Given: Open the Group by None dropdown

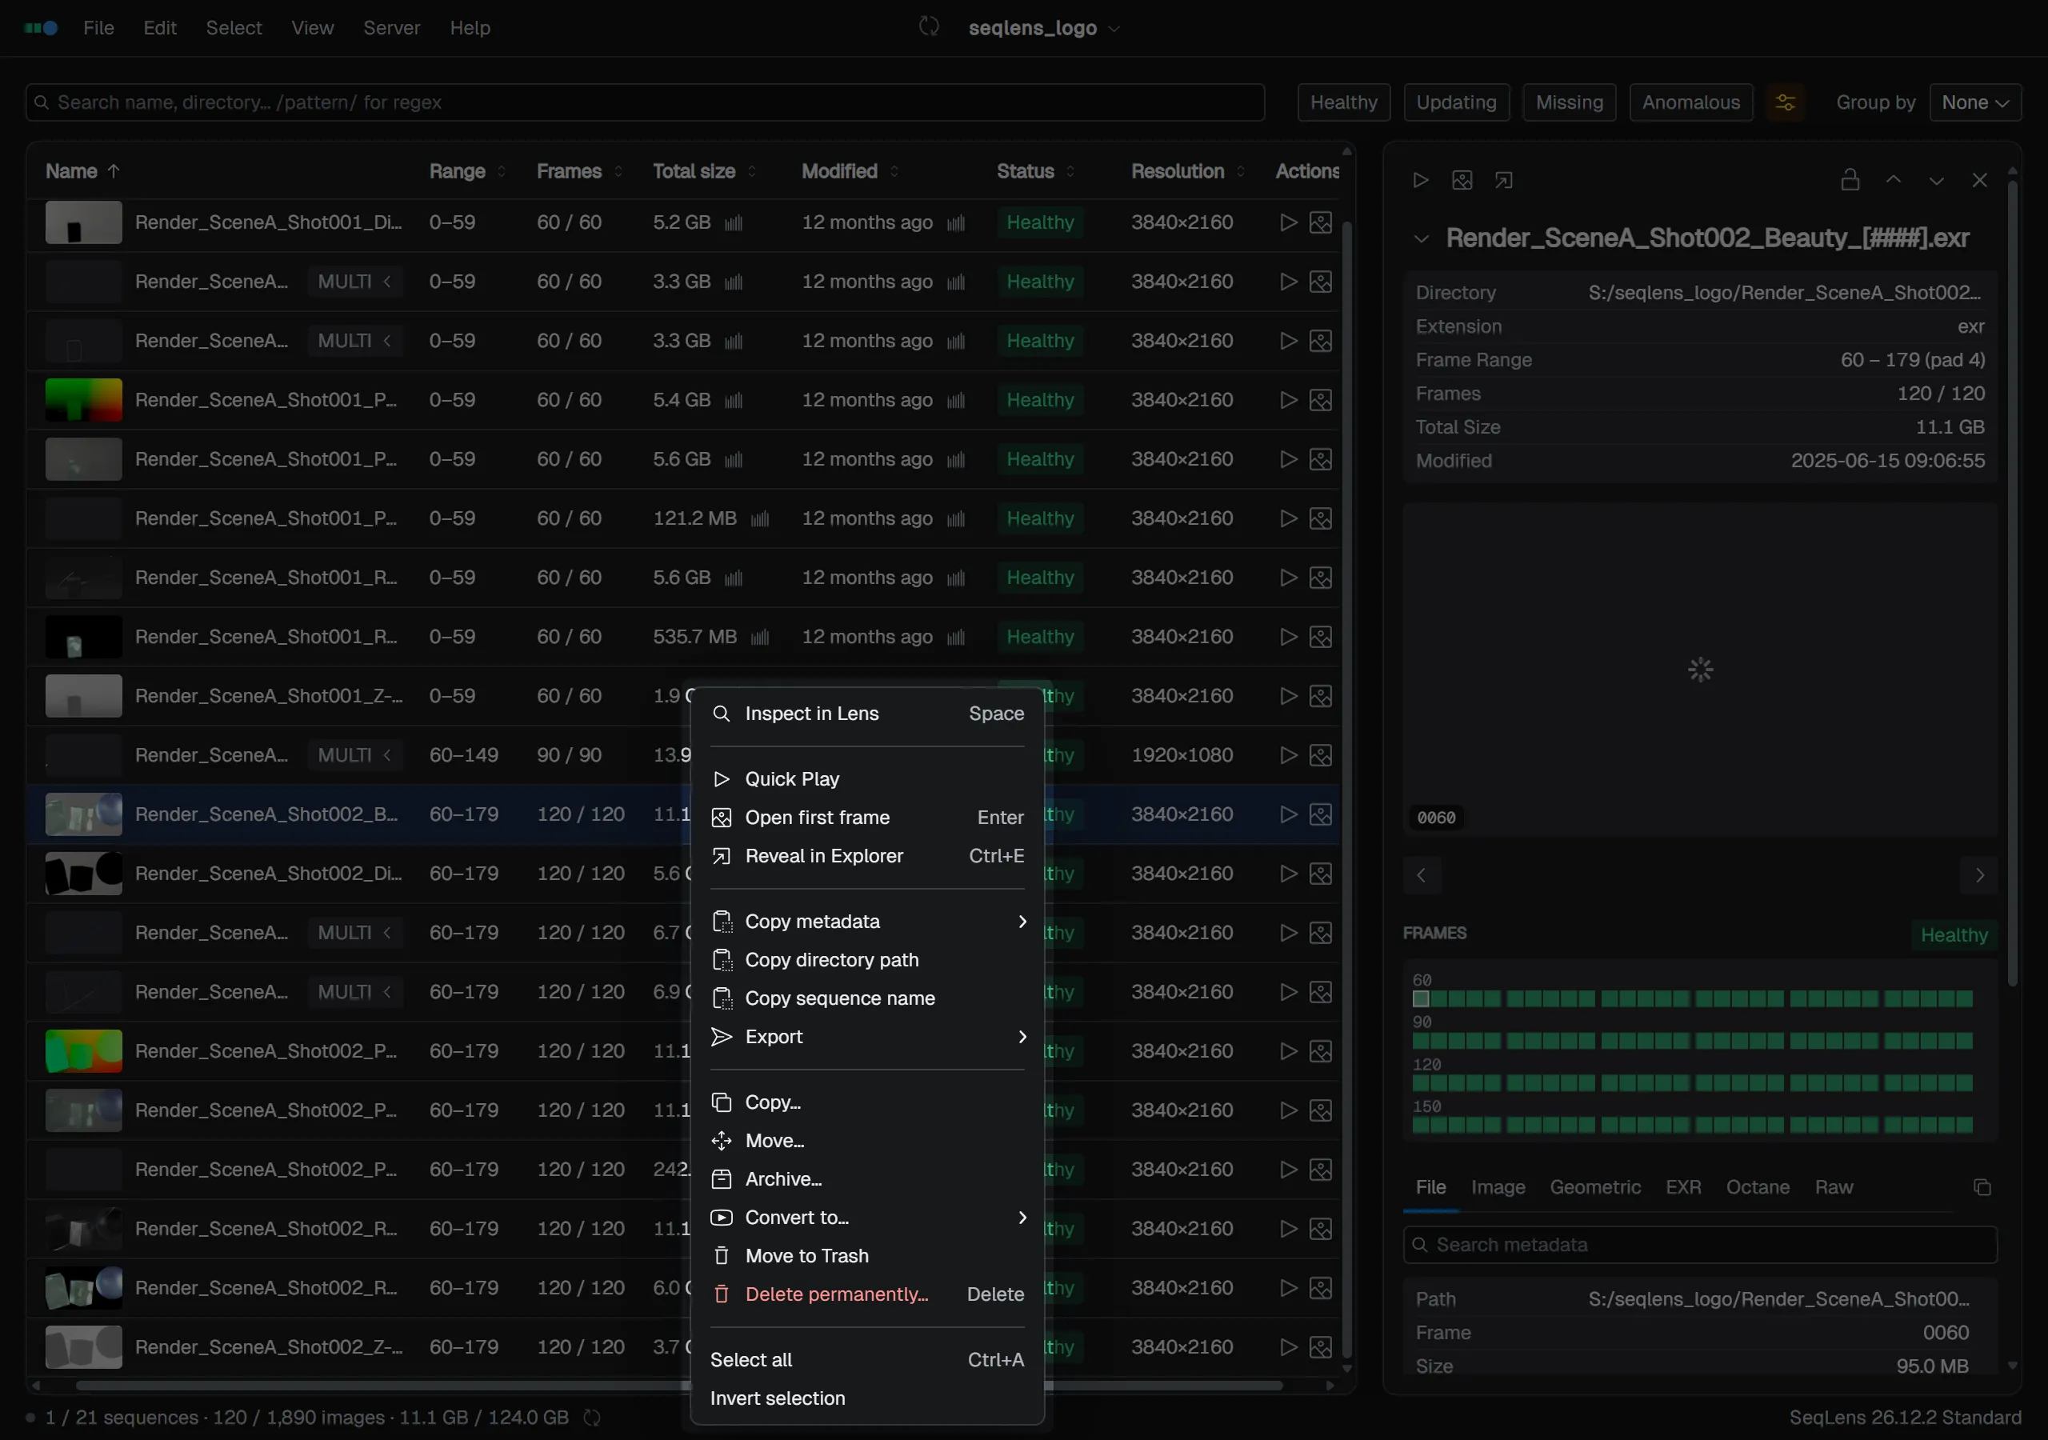Looking at the screenshot, I should click(x=1975, y=102).
